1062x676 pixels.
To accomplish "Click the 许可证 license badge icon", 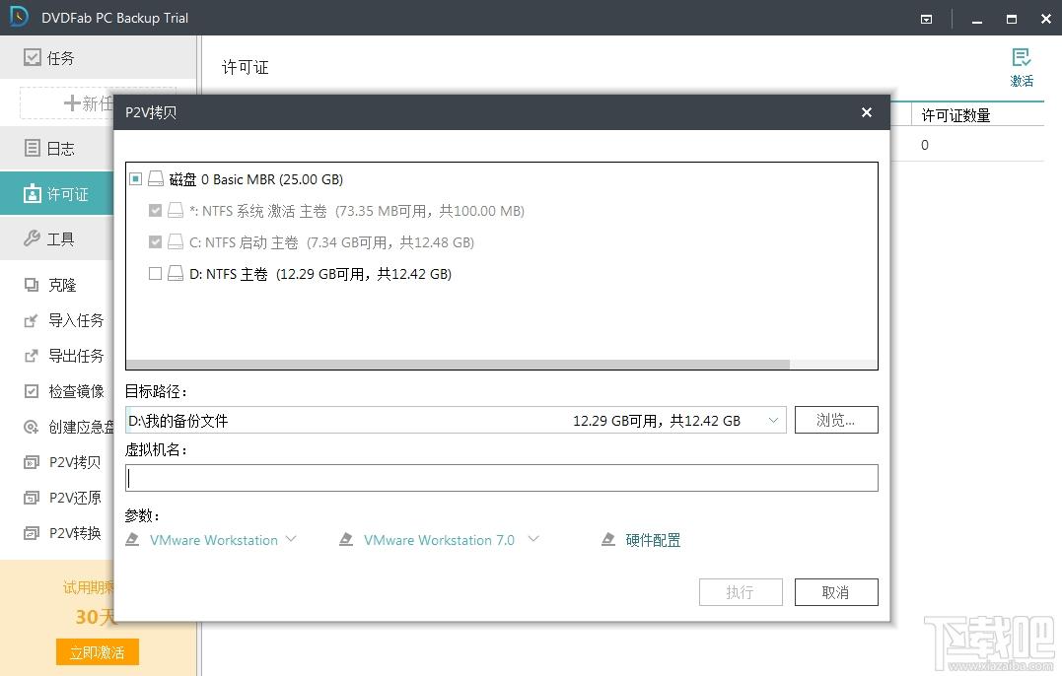I will pos(32,194).
